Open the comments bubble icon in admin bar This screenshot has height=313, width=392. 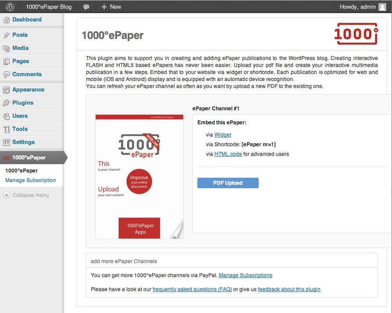click(86, 7)
